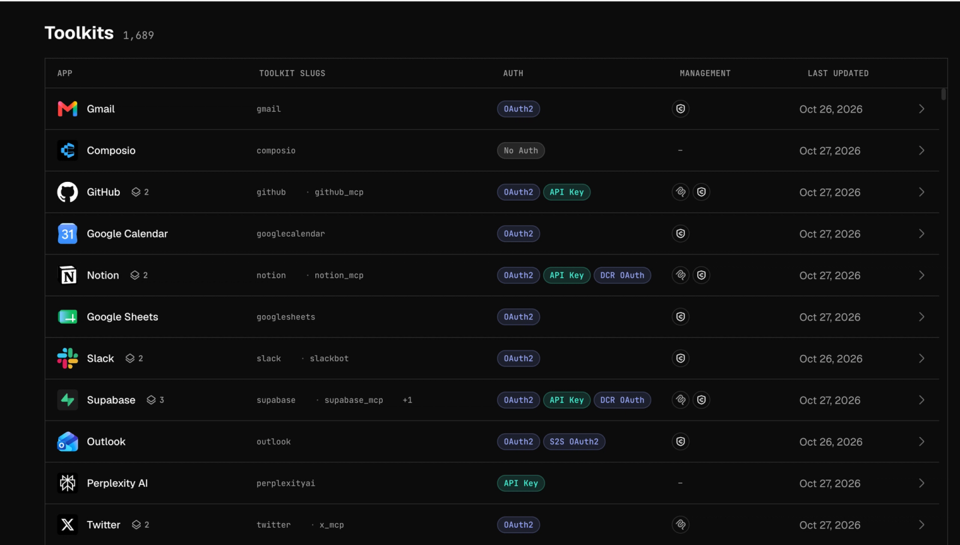Click the first management icon in Notion row
The width and height of the screenshot is (960, 545).
pos(680,275)
